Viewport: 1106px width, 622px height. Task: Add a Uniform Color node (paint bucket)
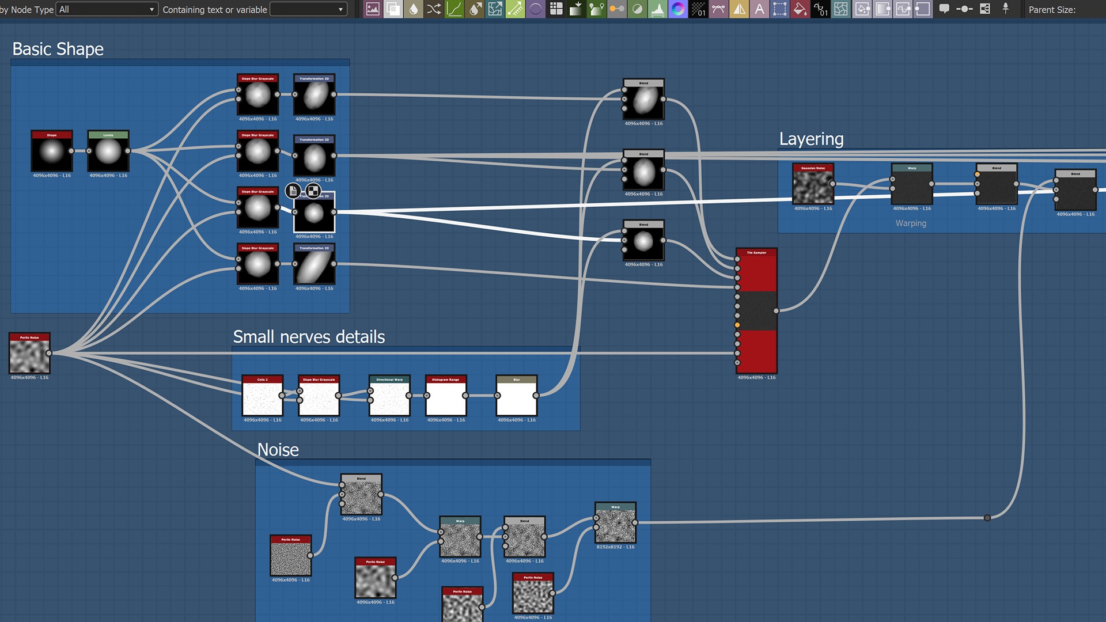(x=800, y=9)
